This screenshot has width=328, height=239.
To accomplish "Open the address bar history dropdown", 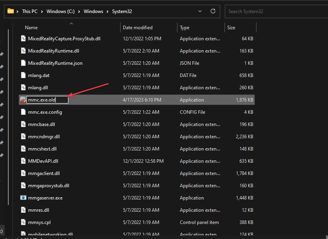I will coord(200,11).
